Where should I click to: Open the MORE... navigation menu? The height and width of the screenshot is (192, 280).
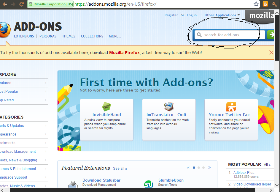pos(115,36)
